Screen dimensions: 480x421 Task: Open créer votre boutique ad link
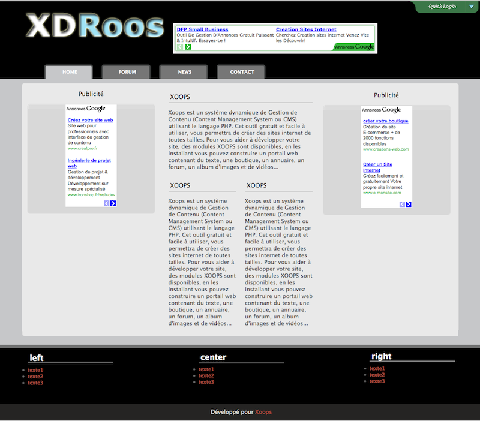click(x=386, y=121)
